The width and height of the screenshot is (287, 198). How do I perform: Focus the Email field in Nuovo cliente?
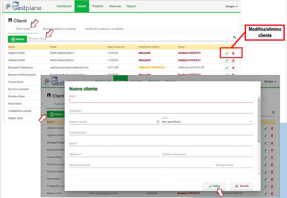161,144
